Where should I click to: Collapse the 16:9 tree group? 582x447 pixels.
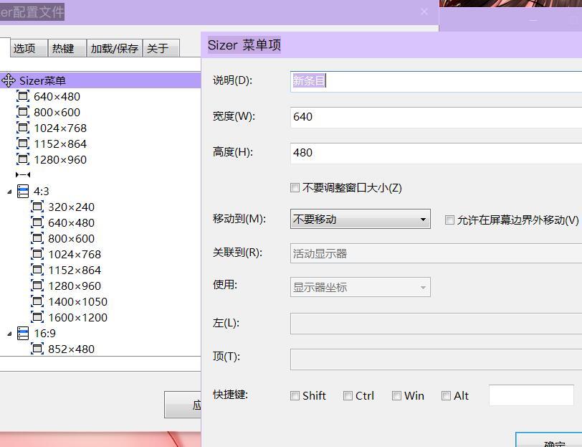9,334
